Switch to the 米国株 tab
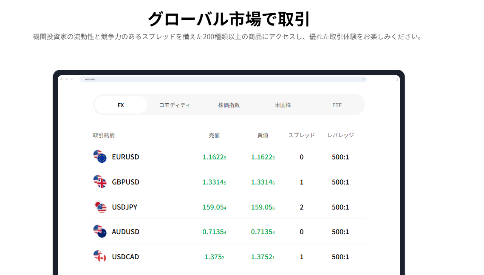The height and width of the screenshot is (275, 484). pyautogui.click(x=283, y=105)
